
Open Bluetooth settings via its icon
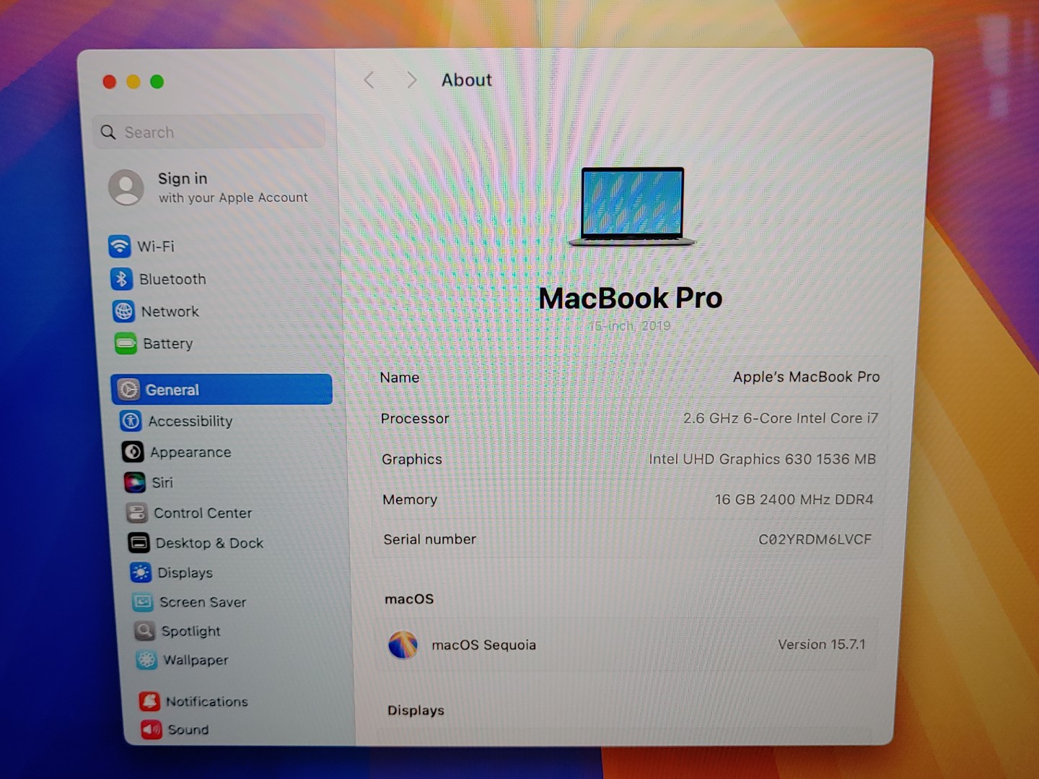click(x=120, y=278)
